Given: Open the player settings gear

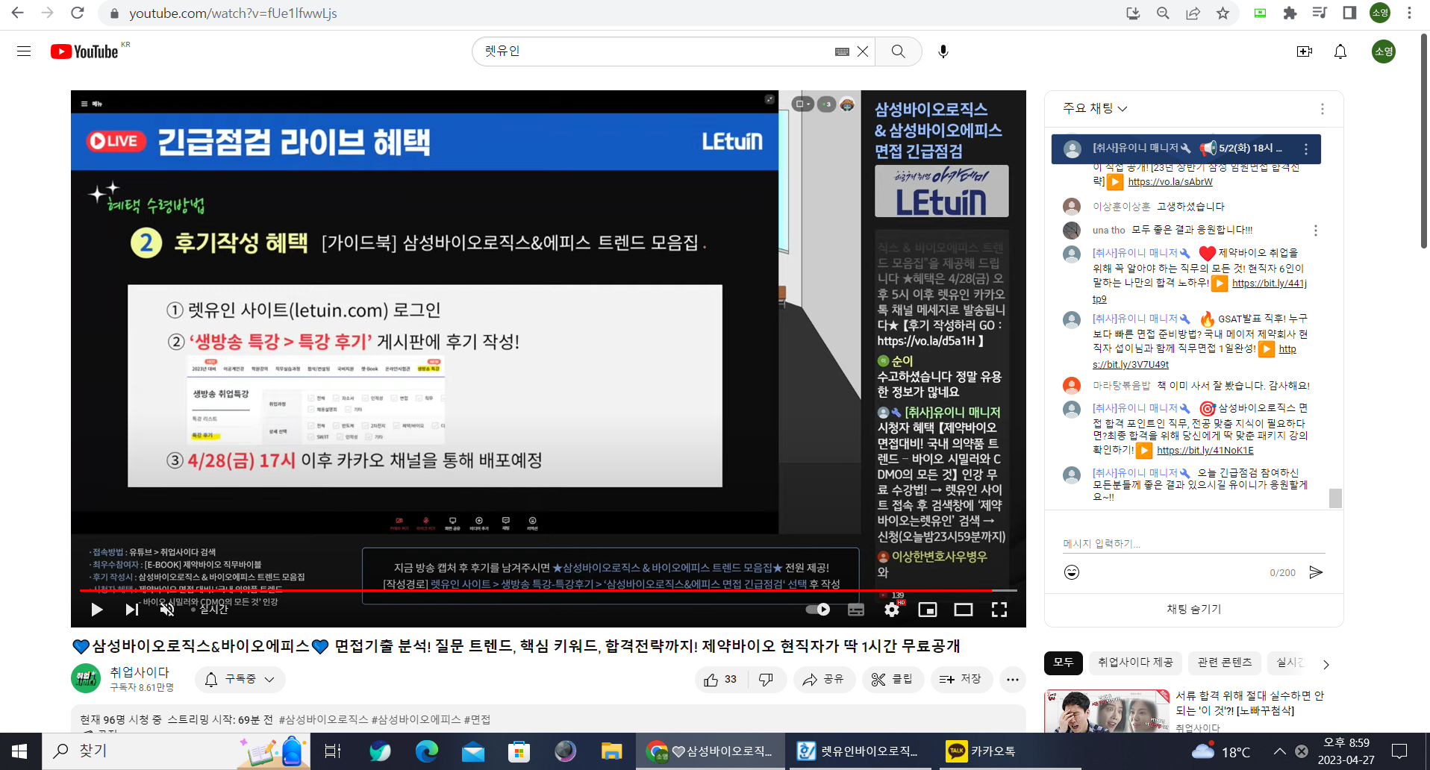Looking at the screenshot, I should pyautogui.click(x=892, y=610).
